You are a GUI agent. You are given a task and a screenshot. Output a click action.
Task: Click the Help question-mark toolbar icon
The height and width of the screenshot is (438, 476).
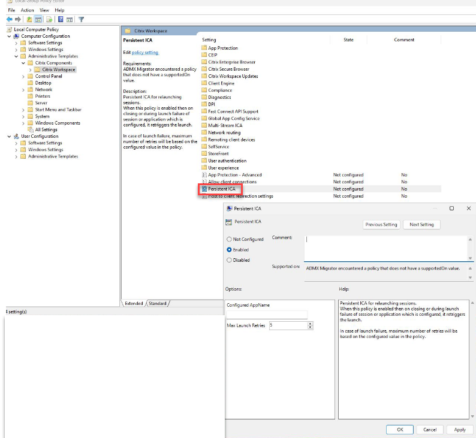coord(61,19)
